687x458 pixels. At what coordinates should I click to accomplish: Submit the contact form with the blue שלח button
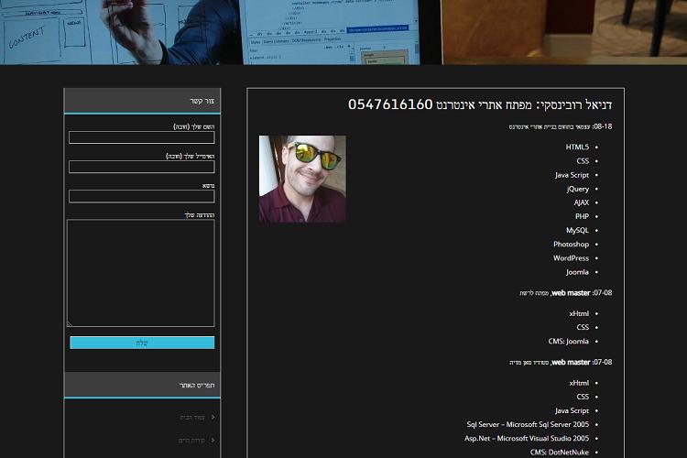tap(142, 343)
